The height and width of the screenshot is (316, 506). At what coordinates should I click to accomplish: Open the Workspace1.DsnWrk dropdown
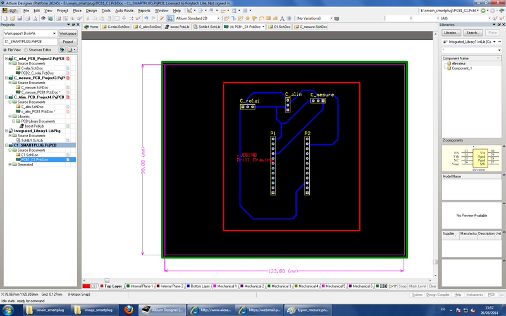coord(54,33)
